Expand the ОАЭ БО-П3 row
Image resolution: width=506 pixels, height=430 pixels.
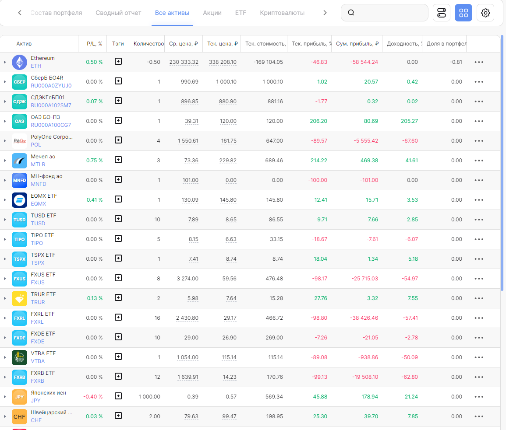tap(5, 121)
